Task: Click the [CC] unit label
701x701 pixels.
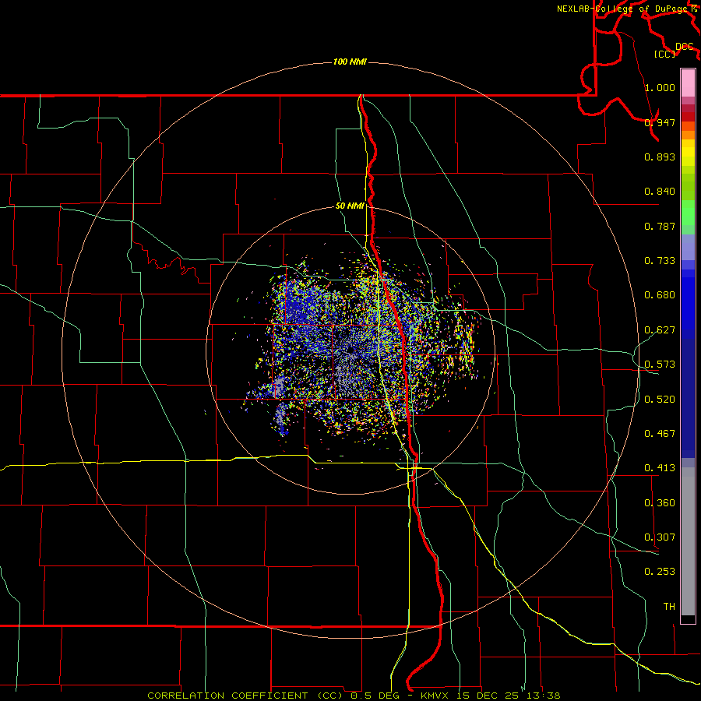Action: 664,54
